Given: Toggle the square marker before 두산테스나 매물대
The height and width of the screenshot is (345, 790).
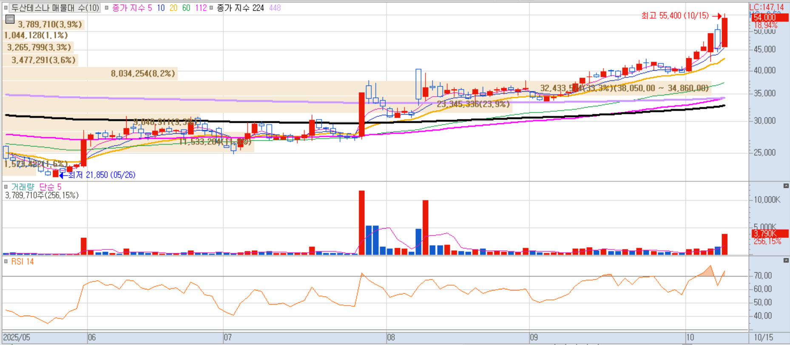Looking at the screenshot, I should click(6, 8).
